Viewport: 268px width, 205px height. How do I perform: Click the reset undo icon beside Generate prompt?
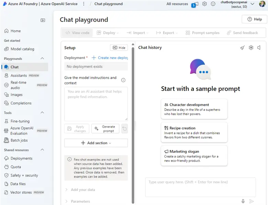[125, 129]
